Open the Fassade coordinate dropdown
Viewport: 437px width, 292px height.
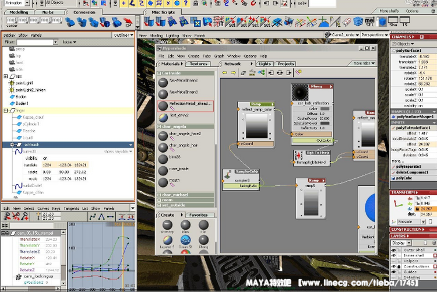pyautogui.click(x=411, y=221)
